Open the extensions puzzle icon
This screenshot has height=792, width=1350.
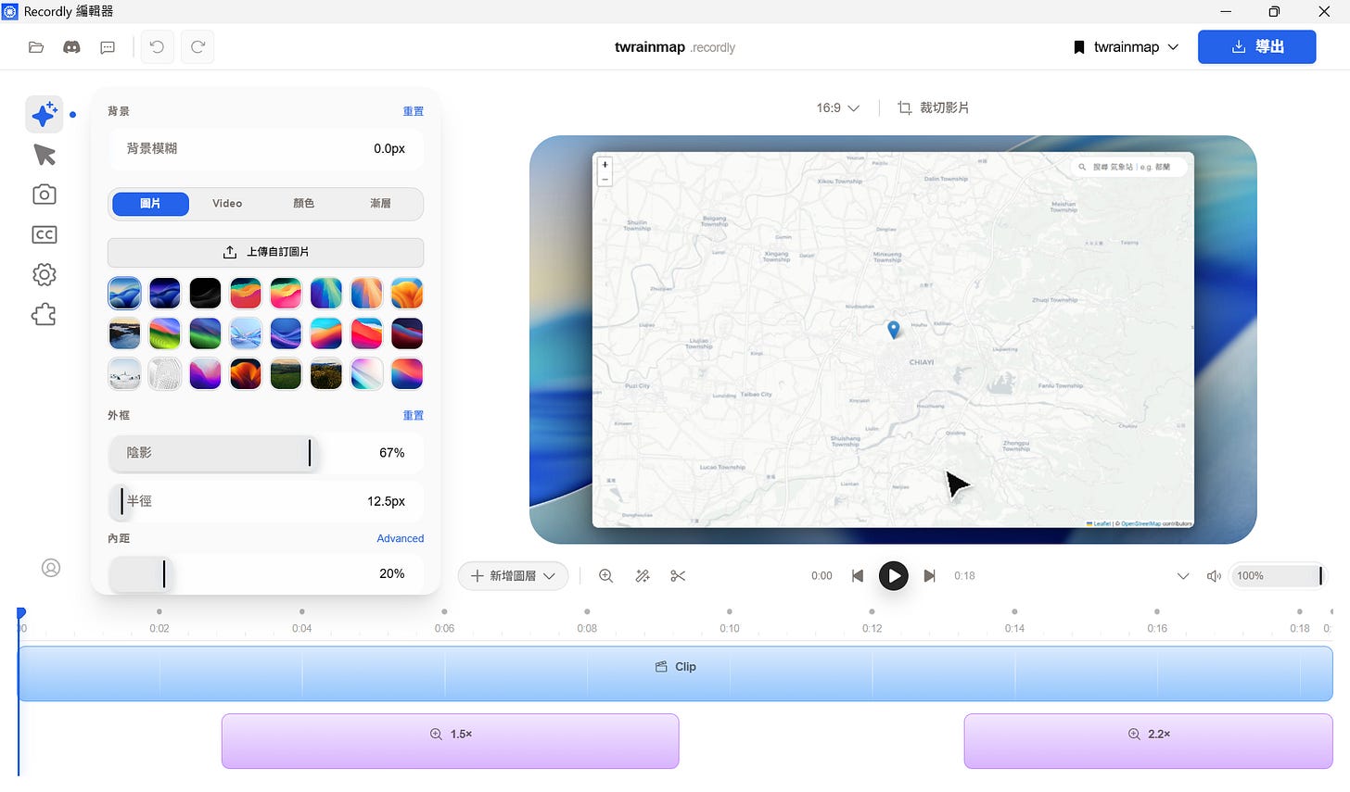(45, 315)
